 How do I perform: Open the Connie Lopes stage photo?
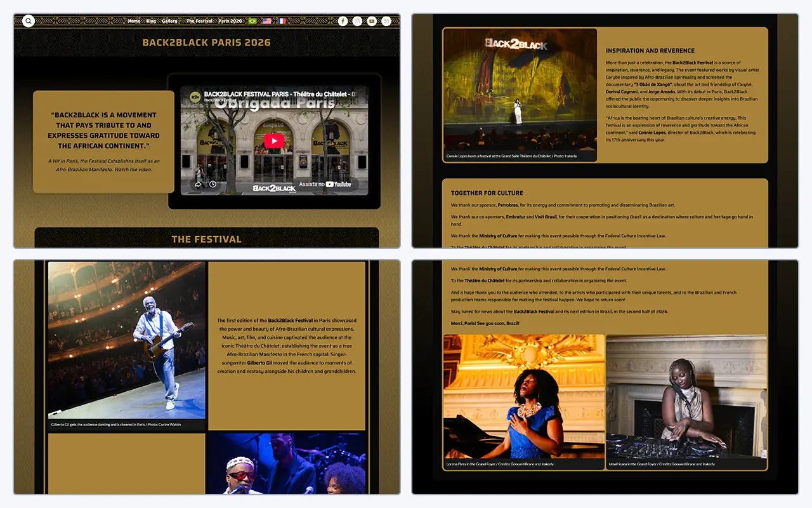pyautogui.click(x=520, y=90)
